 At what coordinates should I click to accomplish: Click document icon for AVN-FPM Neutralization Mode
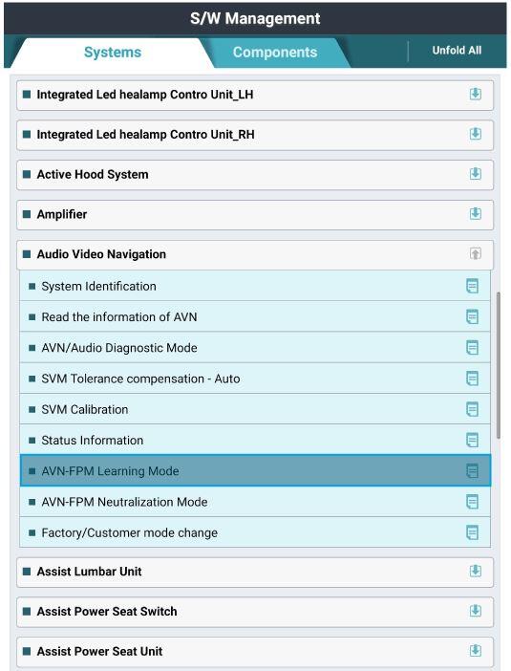pos(472,502)
